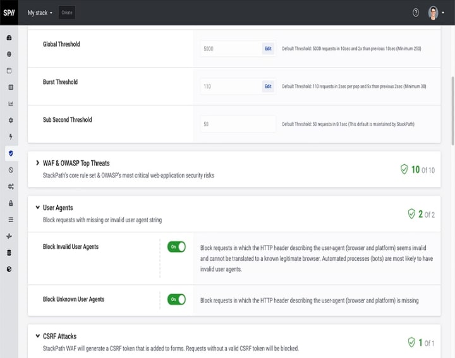Open the bar chart analytics sidebar icon
The image size is (455, 358).
click(x=10, y=104)
